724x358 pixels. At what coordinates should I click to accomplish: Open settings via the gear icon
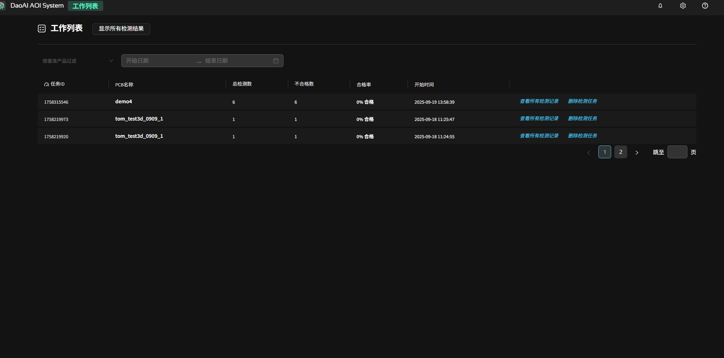683,6
